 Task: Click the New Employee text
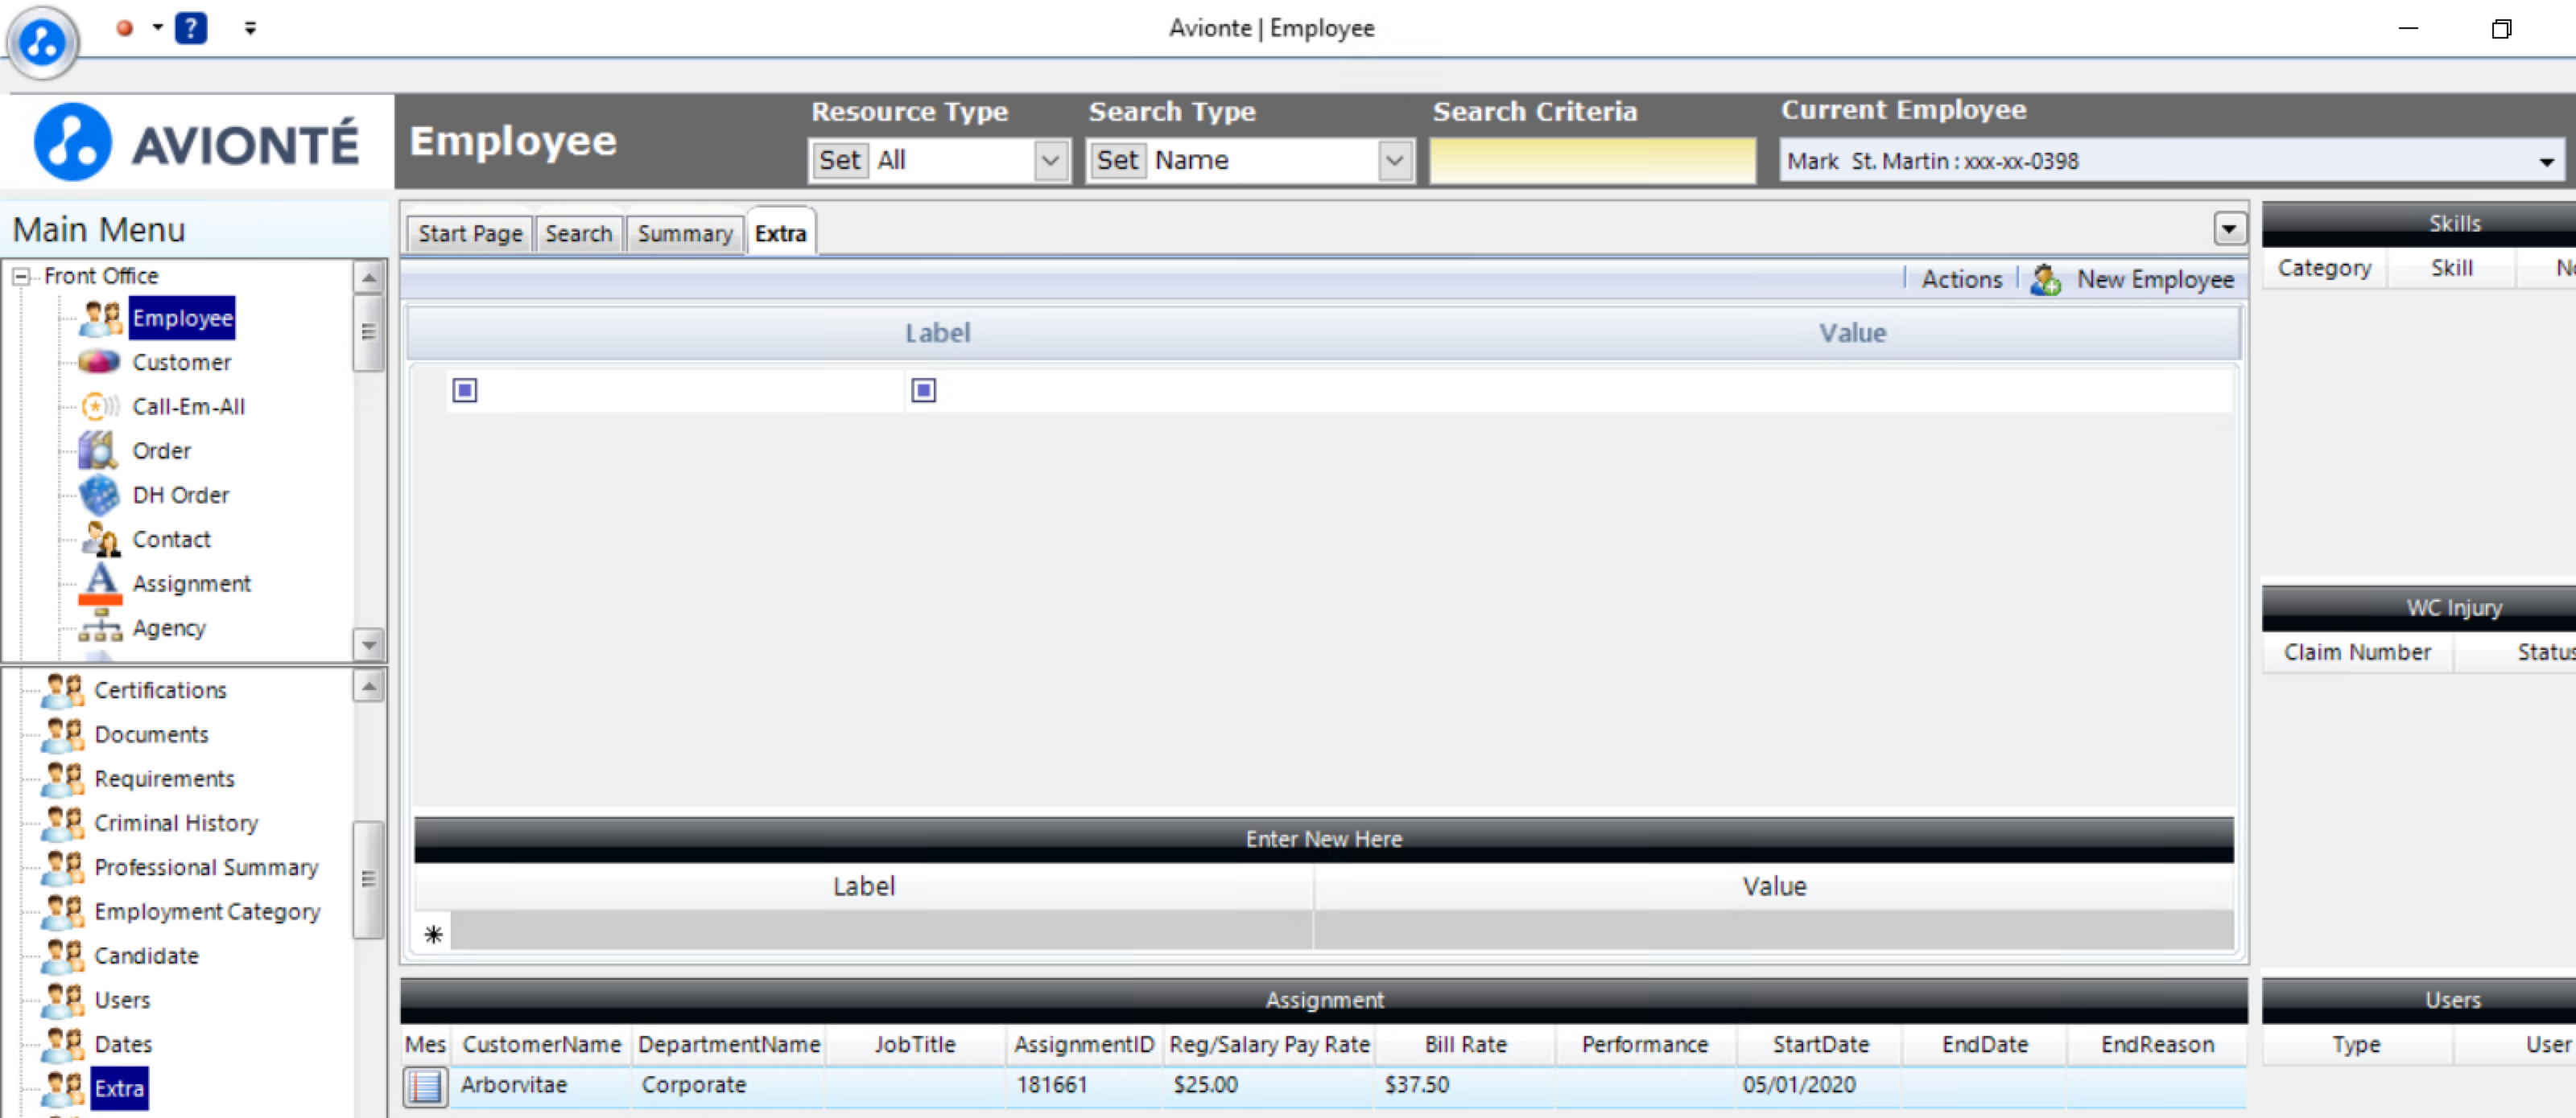(2155, 280)
